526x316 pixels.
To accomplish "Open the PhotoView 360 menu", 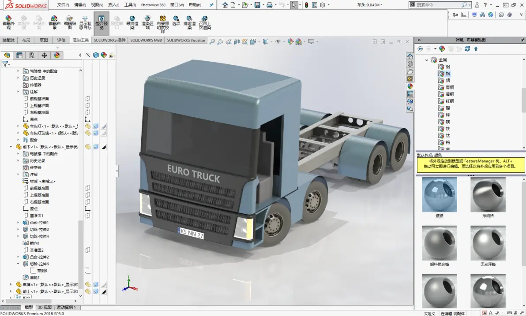I will (x=153, y=5).
